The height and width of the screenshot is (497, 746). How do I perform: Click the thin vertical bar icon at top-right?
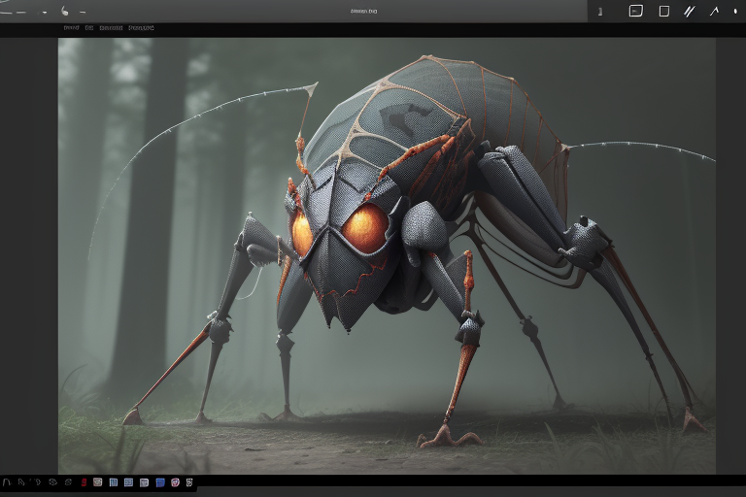coord(600,12)
